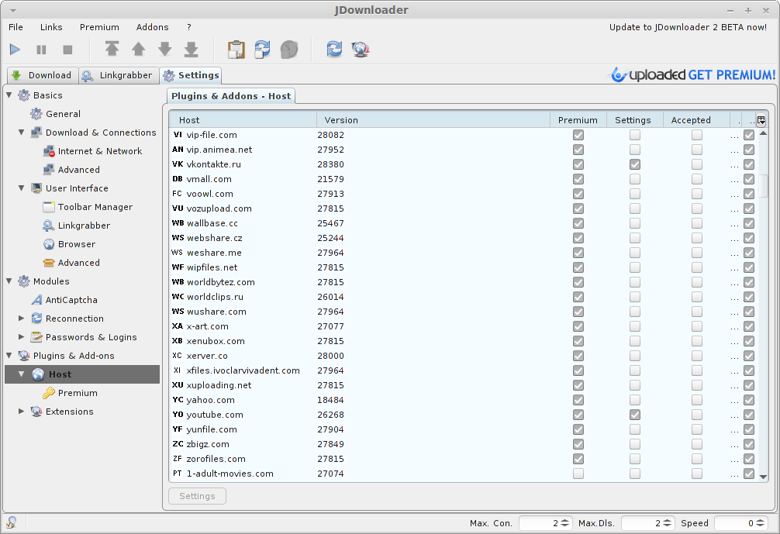Image resolution: width=780 pixels, height=534 pixels.
Task: Pause downloads using the pause icon
Action: (x=41, y=50)
